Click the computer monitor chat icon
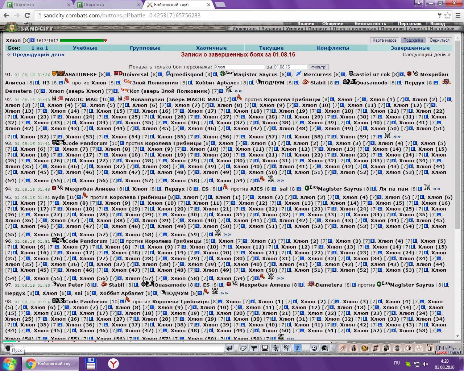The height and width of the screenshot is (371, 464). point(265,348)
